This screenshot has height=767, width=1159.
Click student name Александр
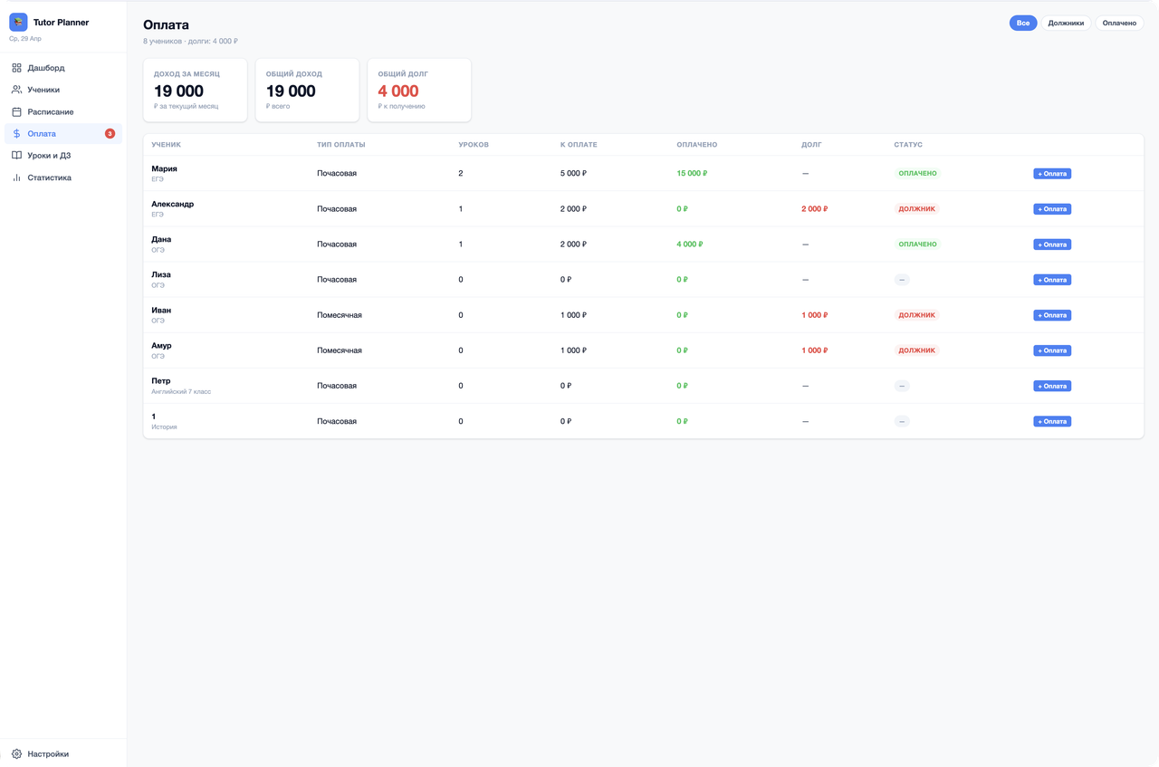pos(173,204)
